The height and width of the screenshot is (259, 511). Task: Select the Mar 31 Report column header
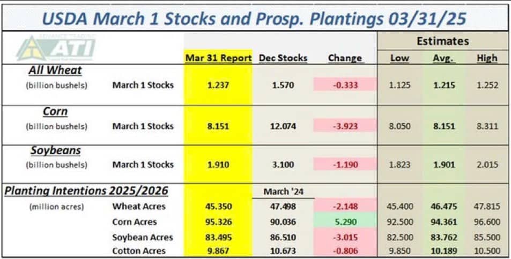coord(218,58)
